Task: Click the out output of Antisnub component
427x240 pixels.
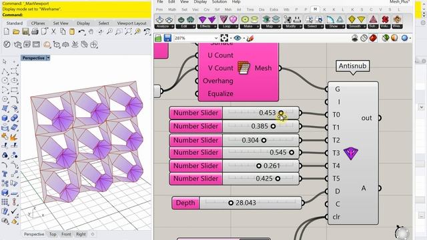Action: pos(366,118)
